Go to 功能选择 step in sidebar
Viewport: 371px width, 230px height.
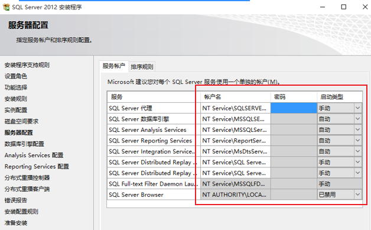click(x=16, y=88)
